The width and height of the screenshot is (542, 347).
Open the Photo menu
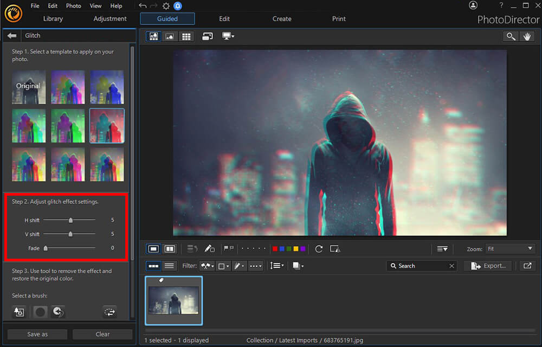click(x=73, y=6)
